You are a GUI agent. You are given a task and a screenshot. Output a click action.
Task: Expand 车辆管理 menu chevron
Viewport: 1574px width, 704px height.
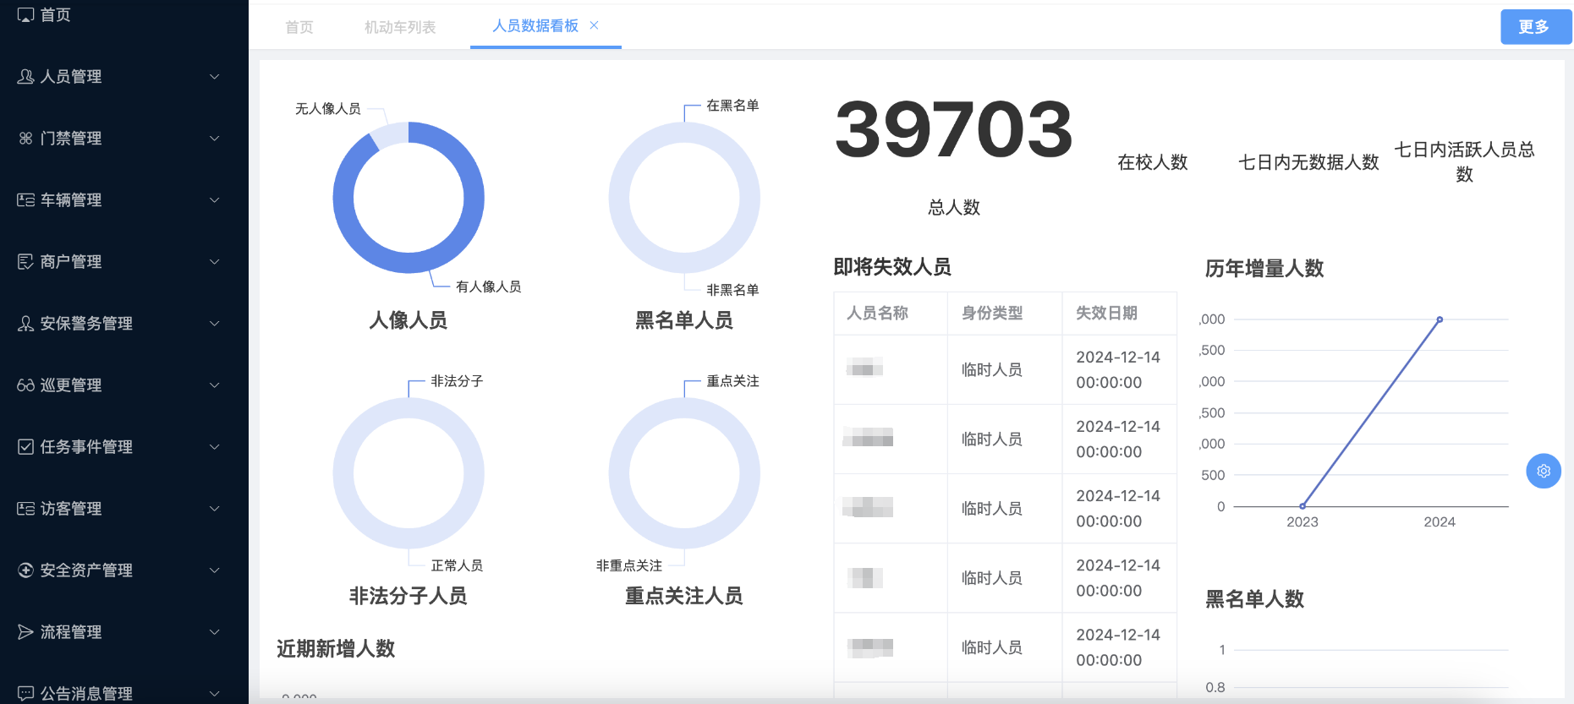pyautogui.click(x=215, y=200)
